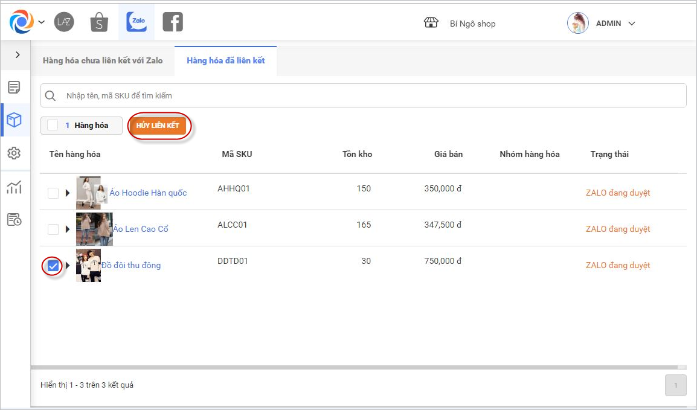Click the products box sidebar icon
Screen dimensions: 697x410
pyautogui.click(x=14, y=120)
